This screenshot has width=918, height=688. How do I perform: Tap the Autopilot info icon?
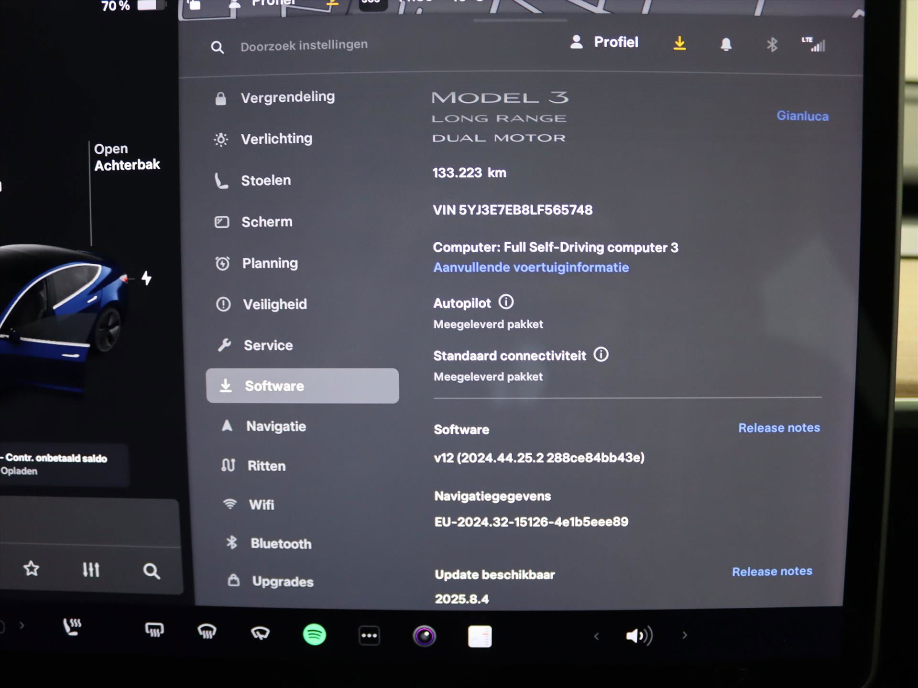(506, 302)
